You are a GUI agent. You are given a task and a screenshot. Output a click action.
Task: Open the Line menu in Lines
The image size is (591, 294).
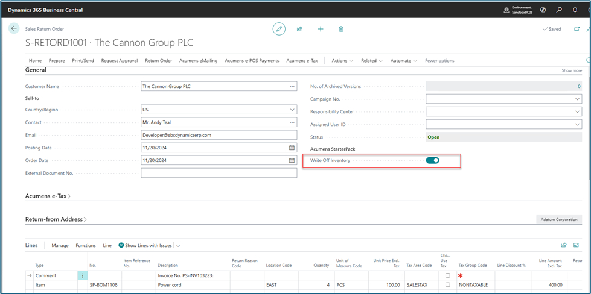click(x=107, y=245)
